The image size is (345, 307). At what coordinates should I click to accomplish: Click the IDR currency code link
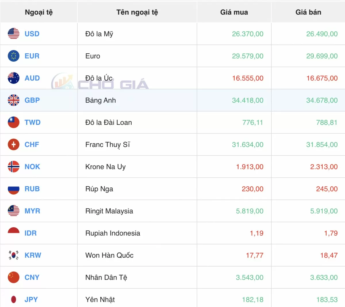tap(30, 233)
